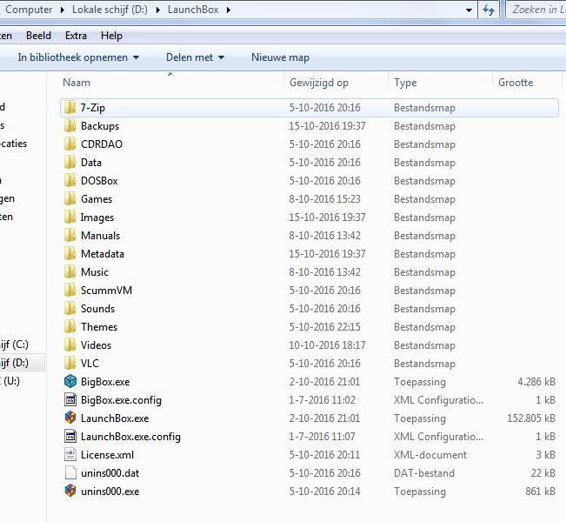Image resolution: width=566 pixels, height=522 pixels.
Task: Select the ScummVM folder icon
Action: (70, 290)
